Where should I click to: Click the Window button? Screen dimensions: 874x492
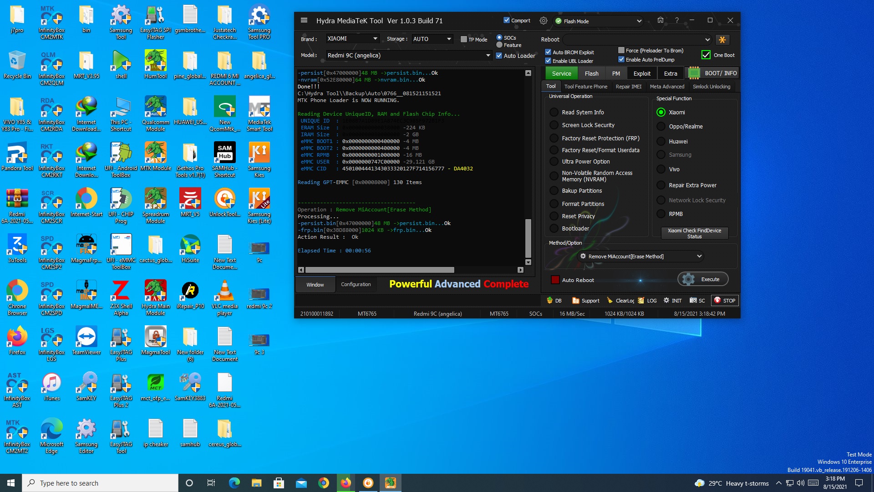click(315, 285)
